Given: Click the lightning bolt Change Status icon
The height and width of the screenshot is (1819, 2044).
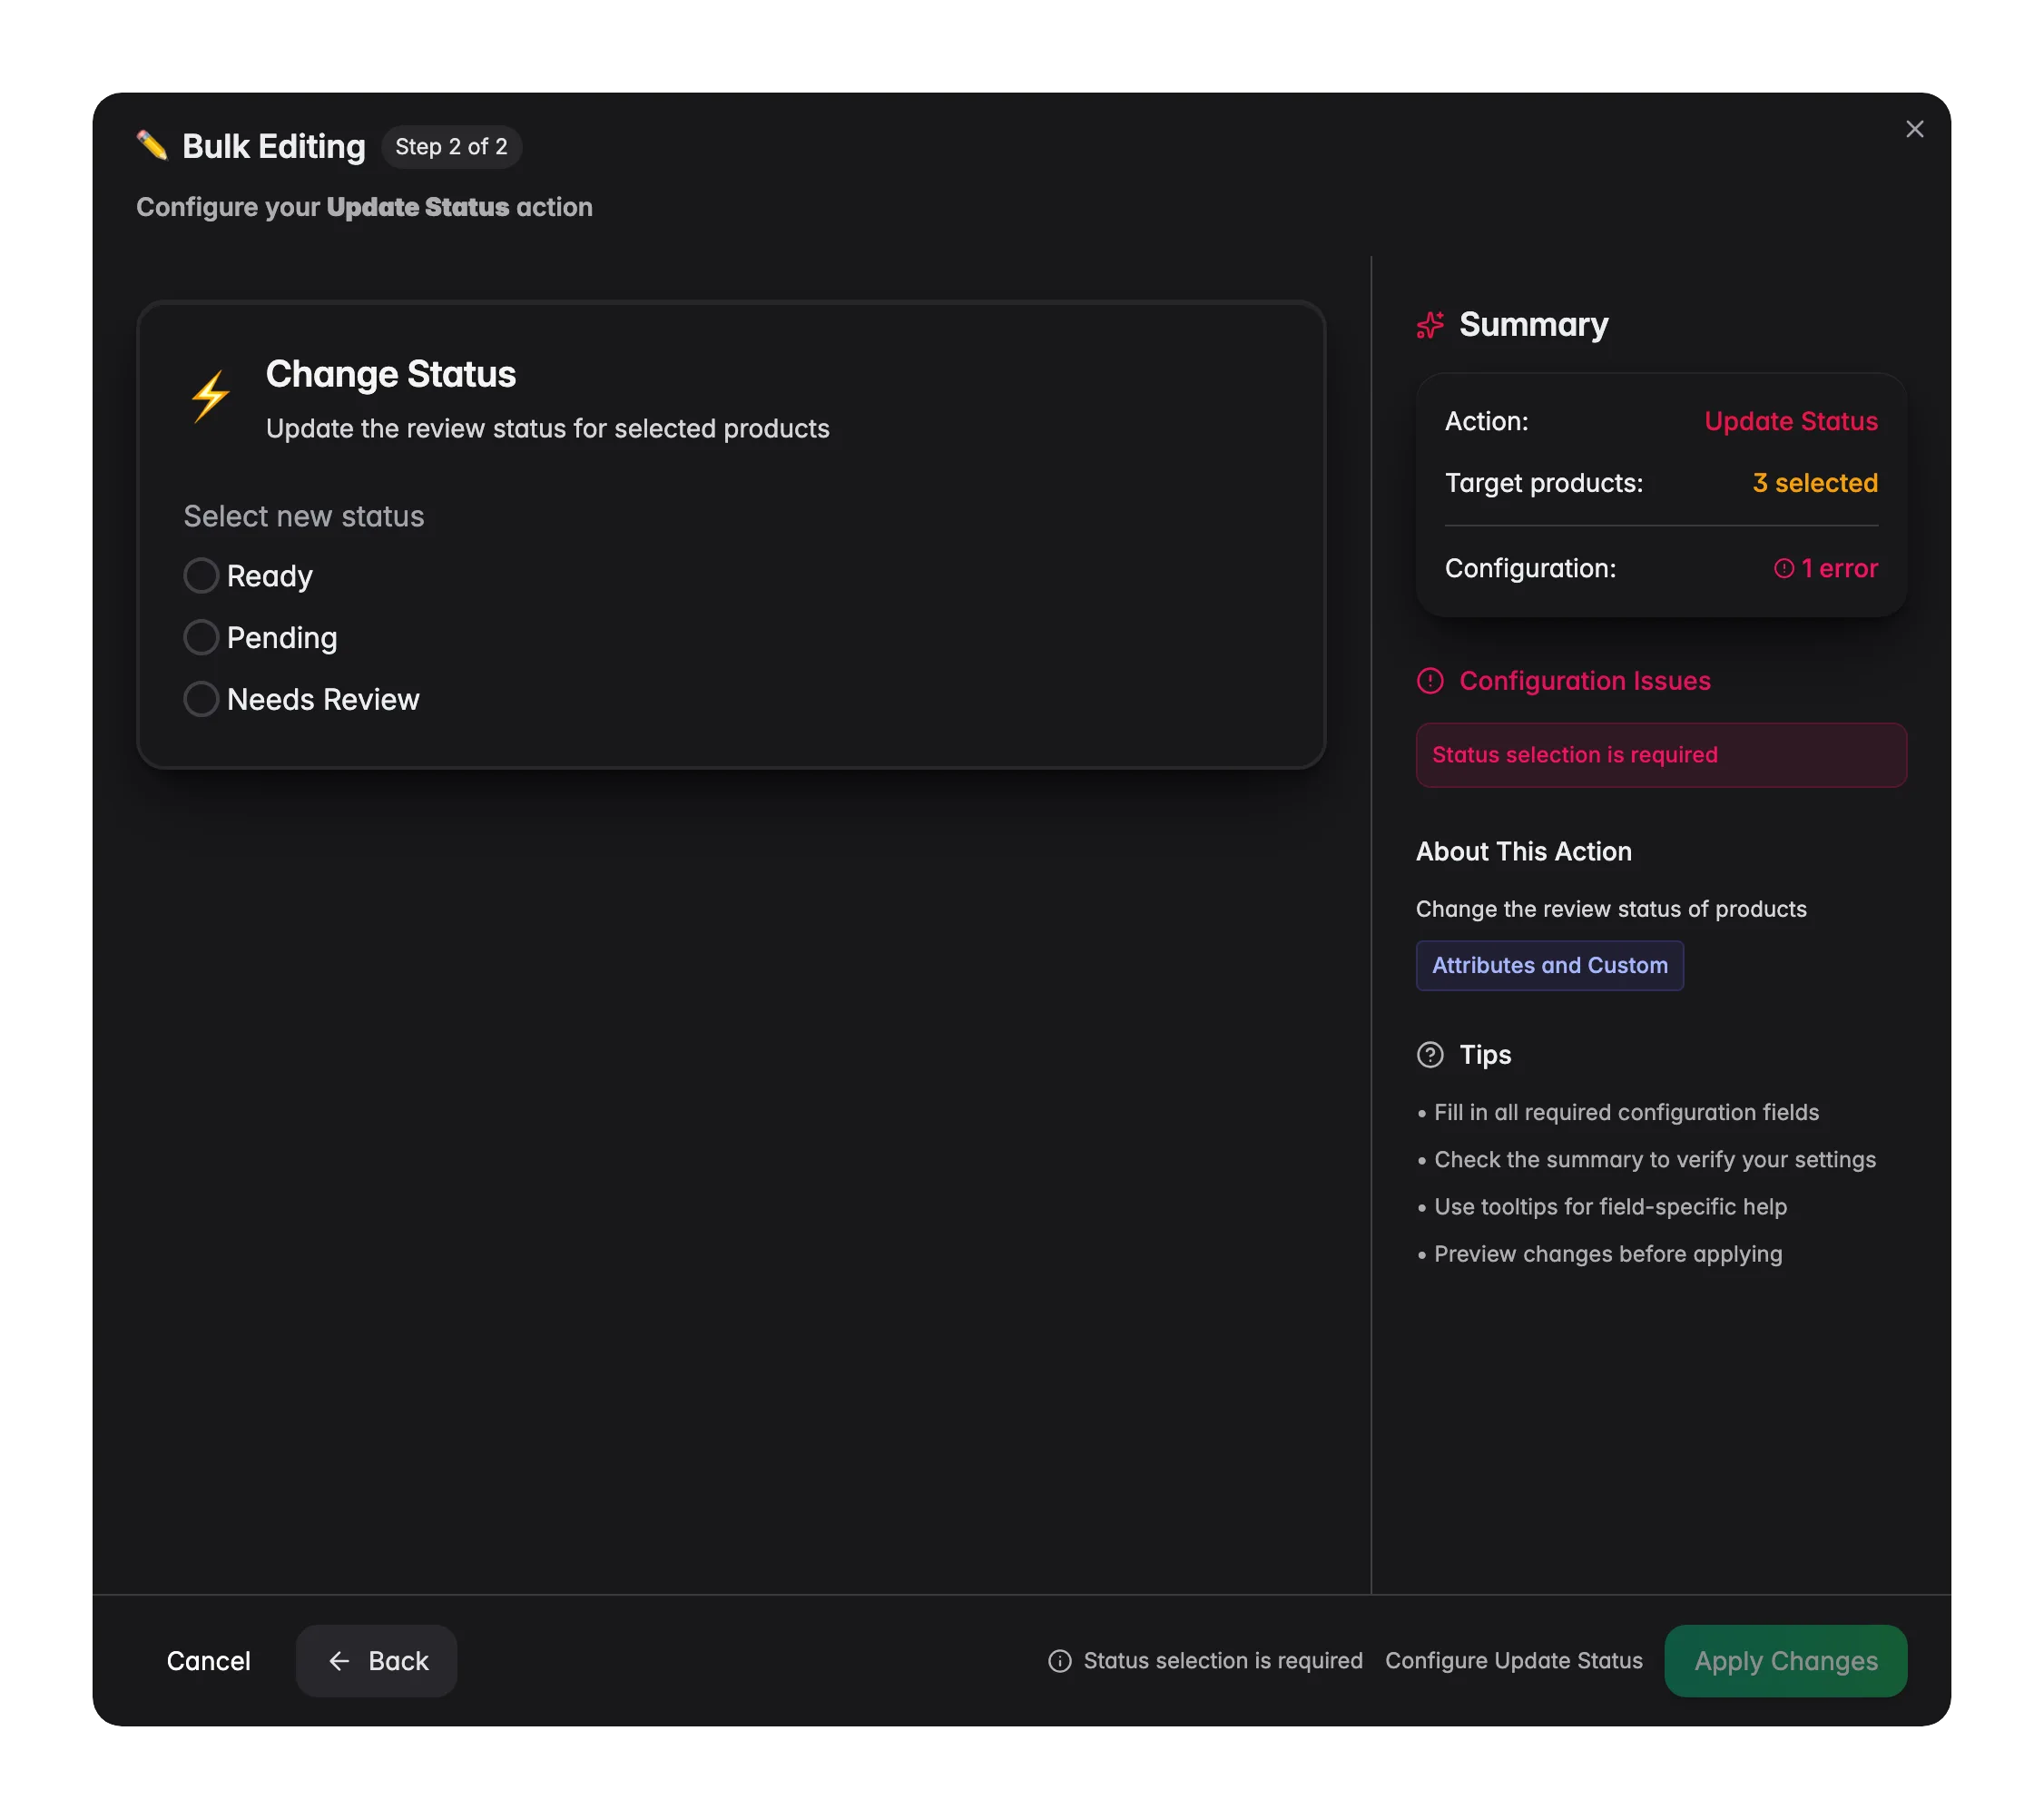Looking at the screenshot, I should 211,397.
